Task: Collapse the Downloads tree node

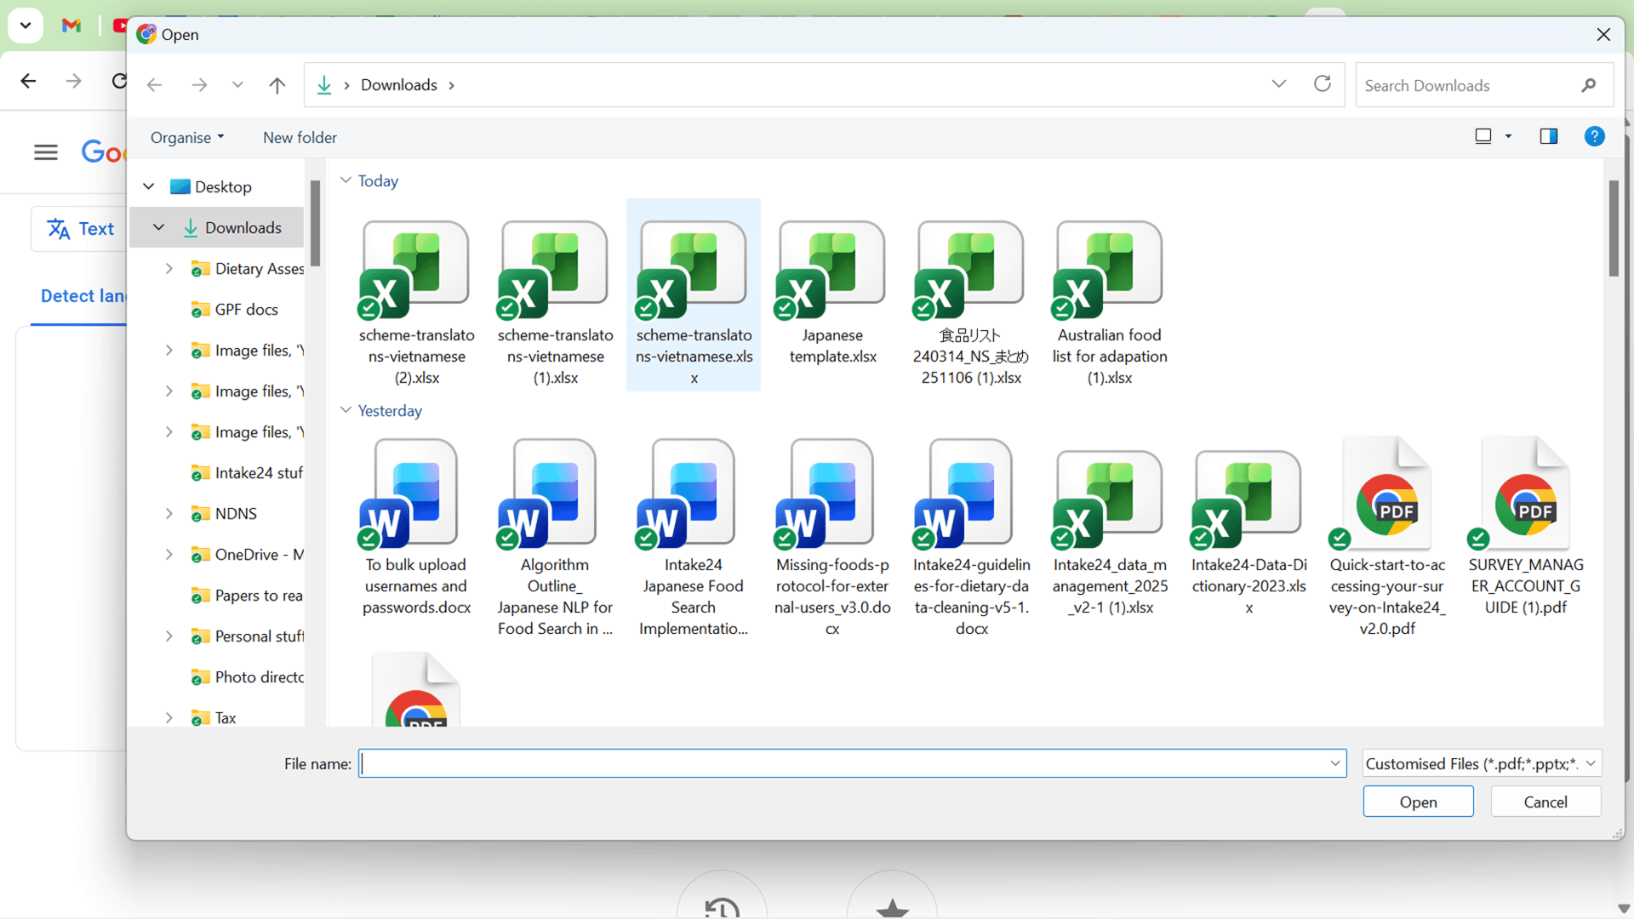Action: 158,227
